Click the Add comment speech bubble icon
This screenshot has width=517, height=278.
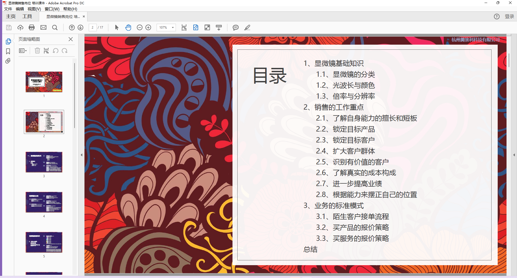235,28
